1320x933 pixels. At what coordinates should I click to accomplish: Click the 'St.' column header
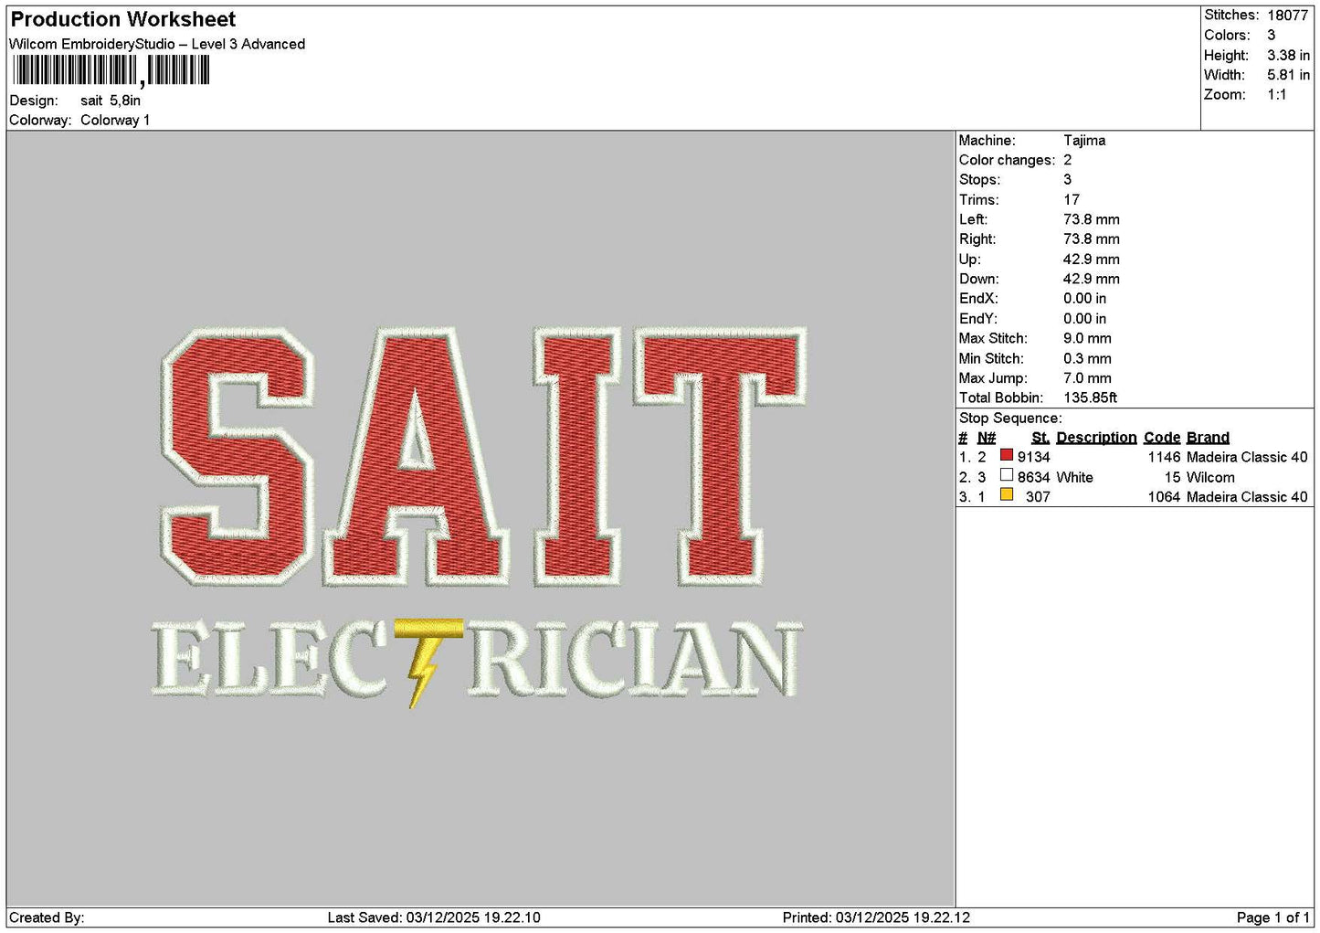pyautogui.click(x=1040, y=438)
